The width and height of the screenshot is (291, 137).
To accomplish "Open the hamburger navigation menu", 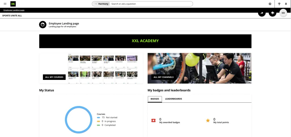I will (5, 4).
